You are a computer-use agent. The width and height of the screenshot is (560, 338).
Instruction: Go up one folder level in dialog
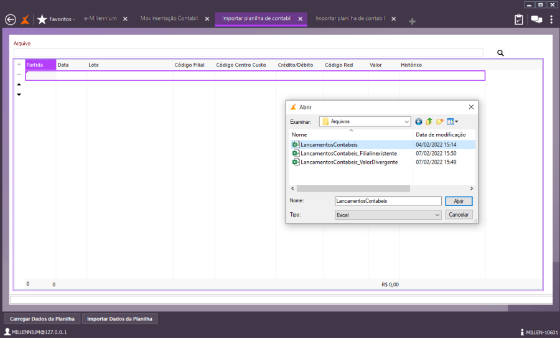tap(429, 121)
